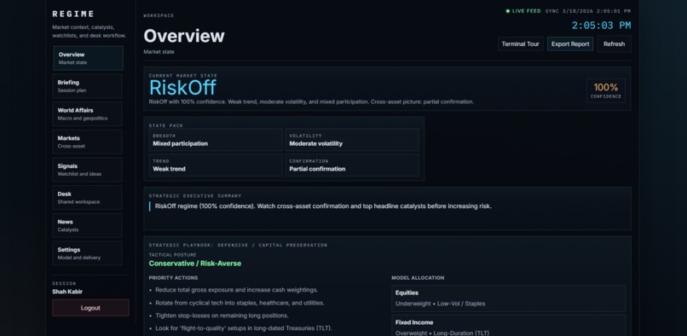Click Export Report button

click(570, 43)
